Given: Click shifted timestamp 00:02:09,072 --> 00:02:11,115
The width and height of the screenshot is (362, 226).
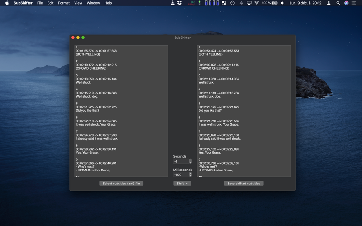Looking at the screenshot, I should tap(219, 65).
